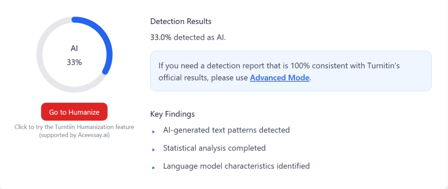Click the AI label inside the gauge

point(74,48)
